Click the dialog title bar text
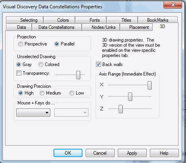Viewport: 186px width, 163px height. point(53,7)
